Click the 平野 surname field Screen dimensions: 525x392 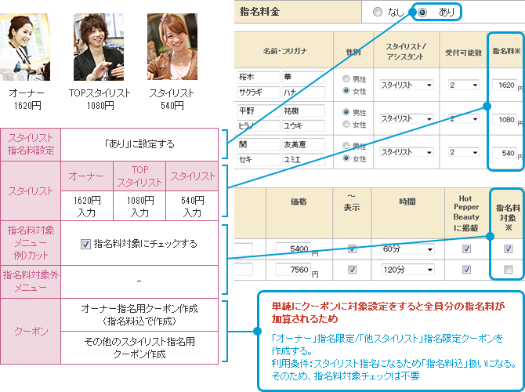click(x=259, y=111)
